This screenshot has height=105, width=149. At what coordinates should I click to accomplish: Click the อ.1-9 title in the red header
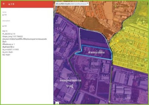11,4
